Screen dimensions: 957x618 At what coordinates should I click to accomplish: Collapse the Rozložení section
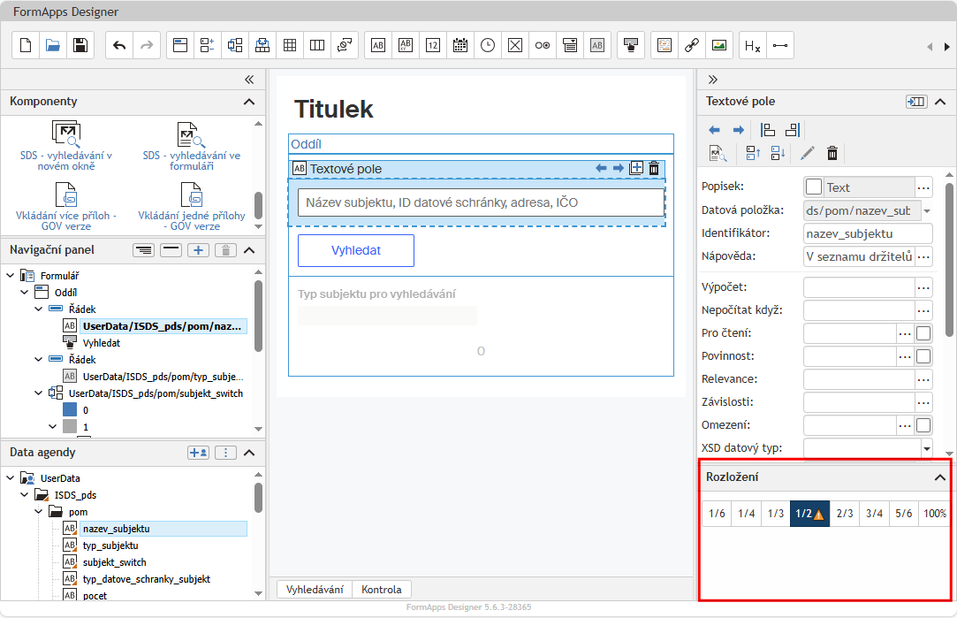click(940, 477)
